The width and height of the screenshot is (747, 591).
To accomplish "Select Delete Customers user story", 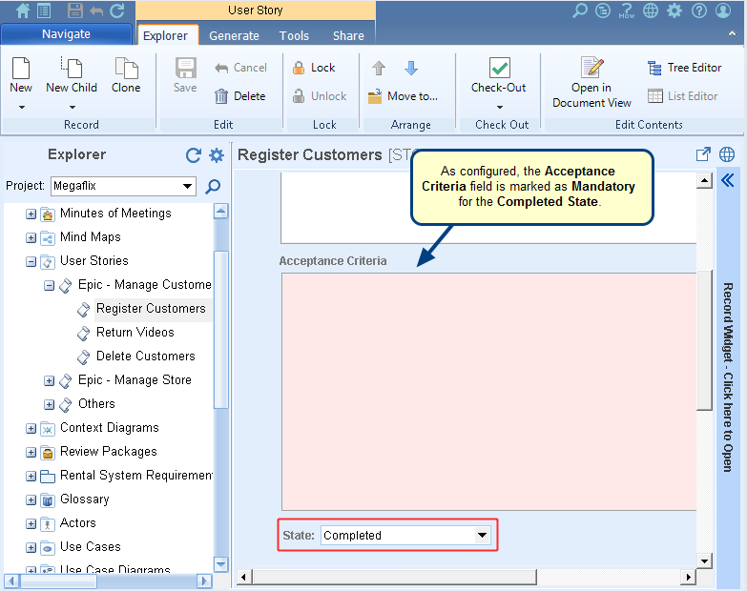I will (x=146, y=356).
